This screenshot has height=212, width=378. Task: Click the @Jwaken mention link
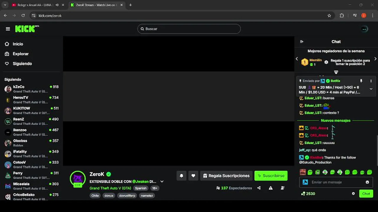(x=140, y=182)
